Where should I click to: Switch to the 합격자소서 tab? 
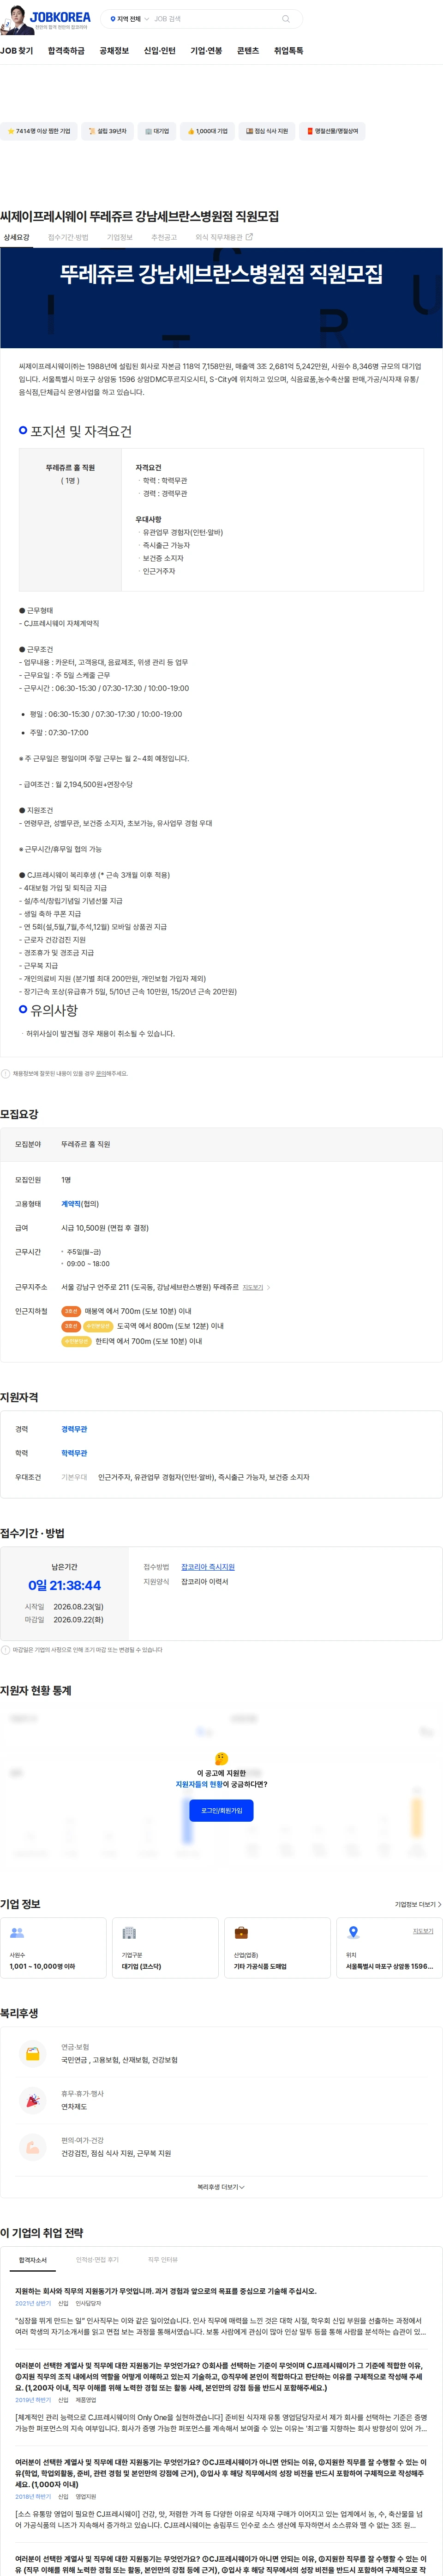pyautogui.click(x=33, y=2259)
